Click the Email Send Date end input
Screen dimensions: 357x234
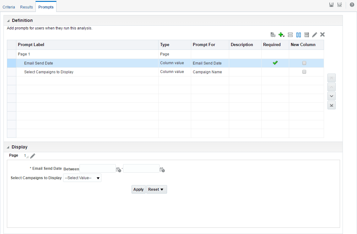click(x=141, y=168)
